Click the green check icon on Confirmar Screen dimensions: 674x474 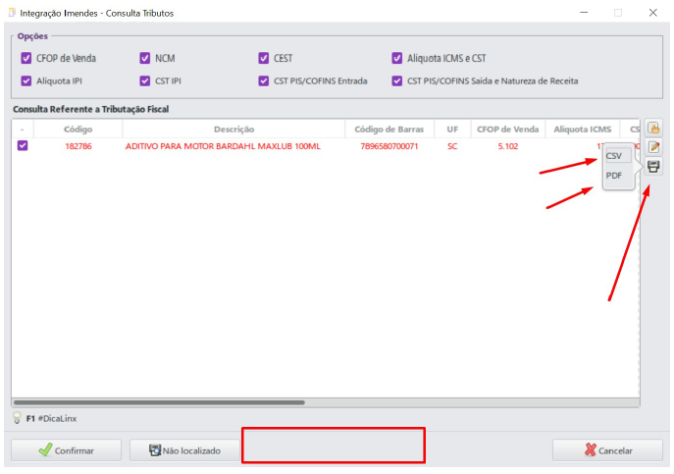[x=45, y=449]
